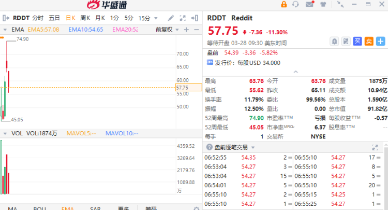Viewport: 388px width, 210px height.
Task: Open dropdown arrow after 15分
Action: pos(156,18)
